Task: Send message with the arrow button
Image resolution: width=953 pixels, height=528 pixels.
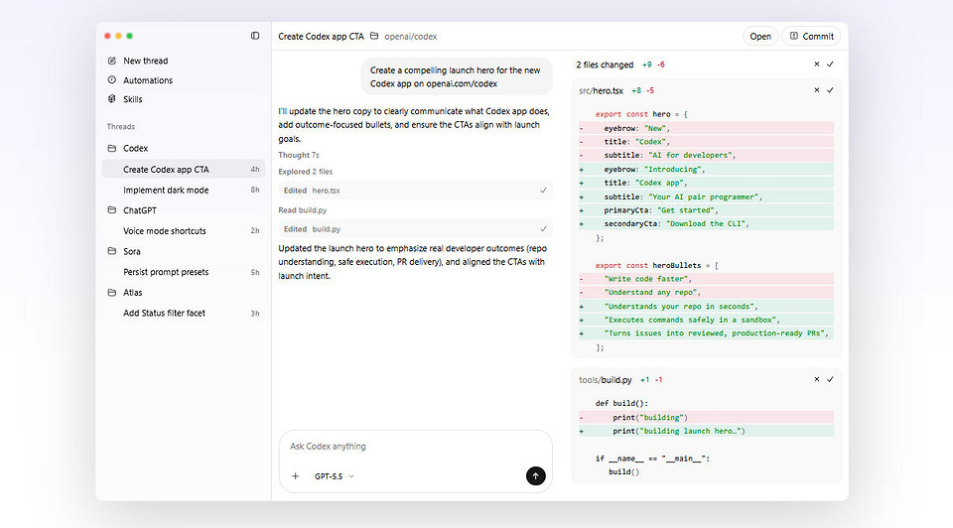Action: coord(535,476)
